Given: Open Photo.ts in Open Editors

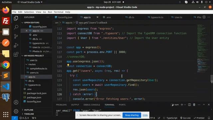Looking at the screenshot, I should (37, 51).
